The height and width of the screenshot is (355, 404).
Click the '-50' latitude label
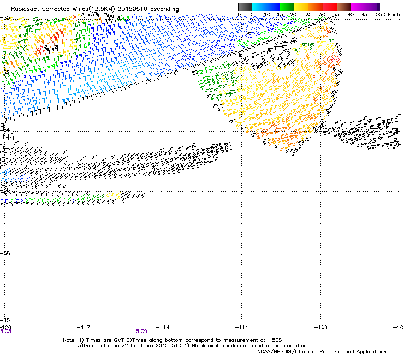pyautogui.click(x=5, y=18)
